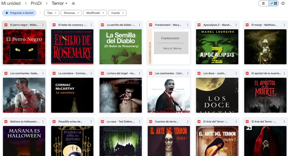Open La Semilla del Diablo cover thumbnail
This screenshot has width=288, height=156.
point(121,47)
